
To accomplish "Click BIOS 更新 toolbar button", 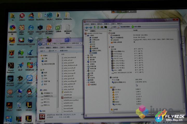I will click(x=136, y=27).
